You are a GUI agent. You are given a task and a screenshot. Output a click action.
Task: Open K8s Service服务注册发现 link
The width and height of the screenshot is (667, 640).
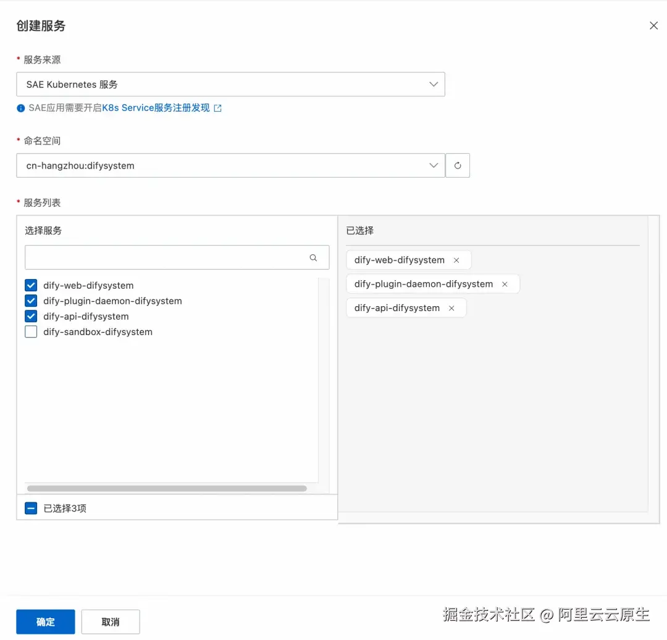[156, 108]
